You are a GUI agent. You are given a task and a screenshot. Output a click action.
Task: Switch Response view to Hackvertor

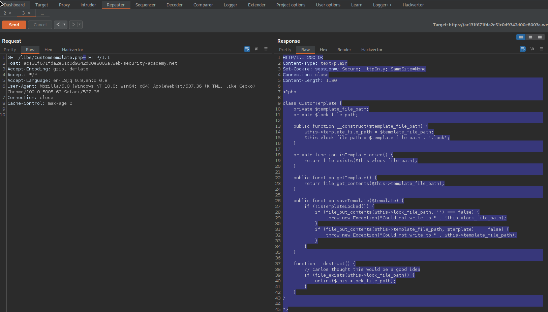click(x=372, y=50)
